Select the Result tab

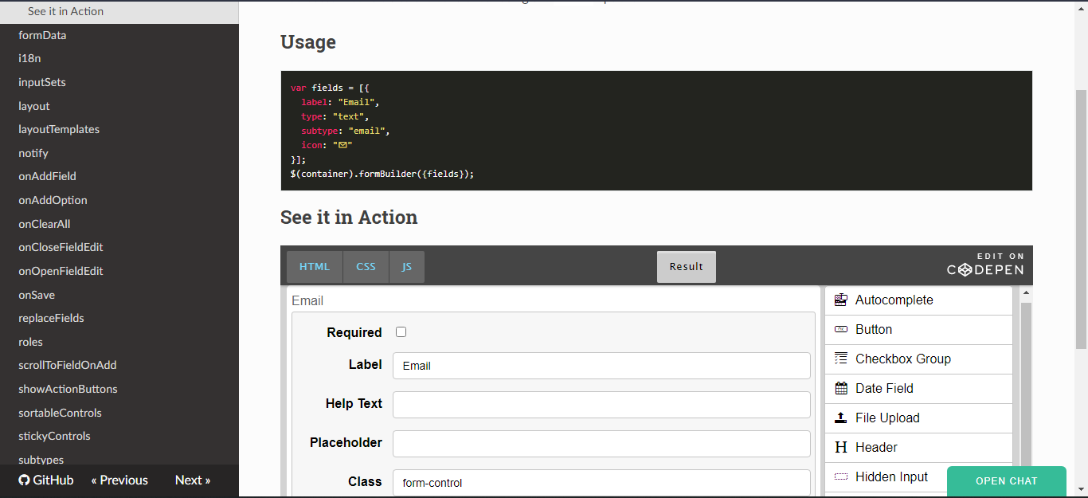tap(687, 267)
